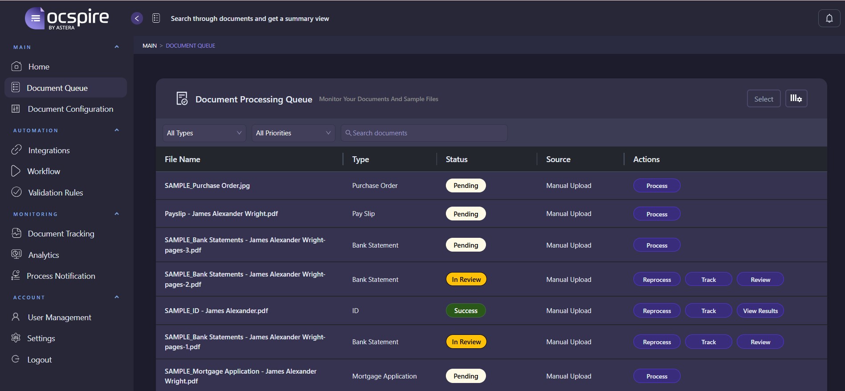
Task: Collapse the AUTOMATION sidebar section
Action: pos(117,130)
